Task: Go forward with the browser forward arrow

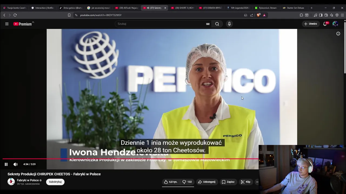Action: 9,15
